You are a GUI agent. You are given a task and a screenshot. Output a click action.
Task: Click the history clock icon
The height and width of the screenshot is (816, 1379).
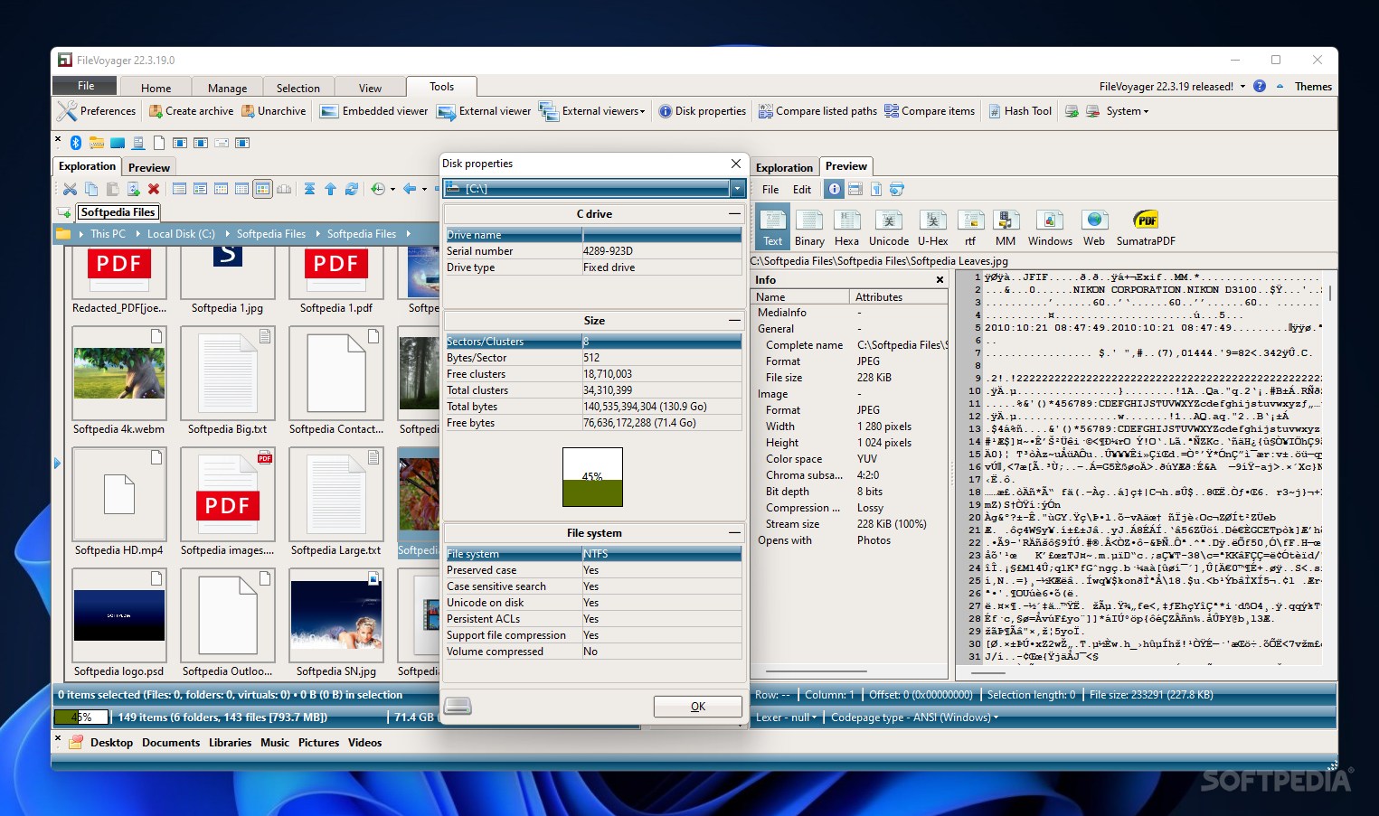[378, 189]
